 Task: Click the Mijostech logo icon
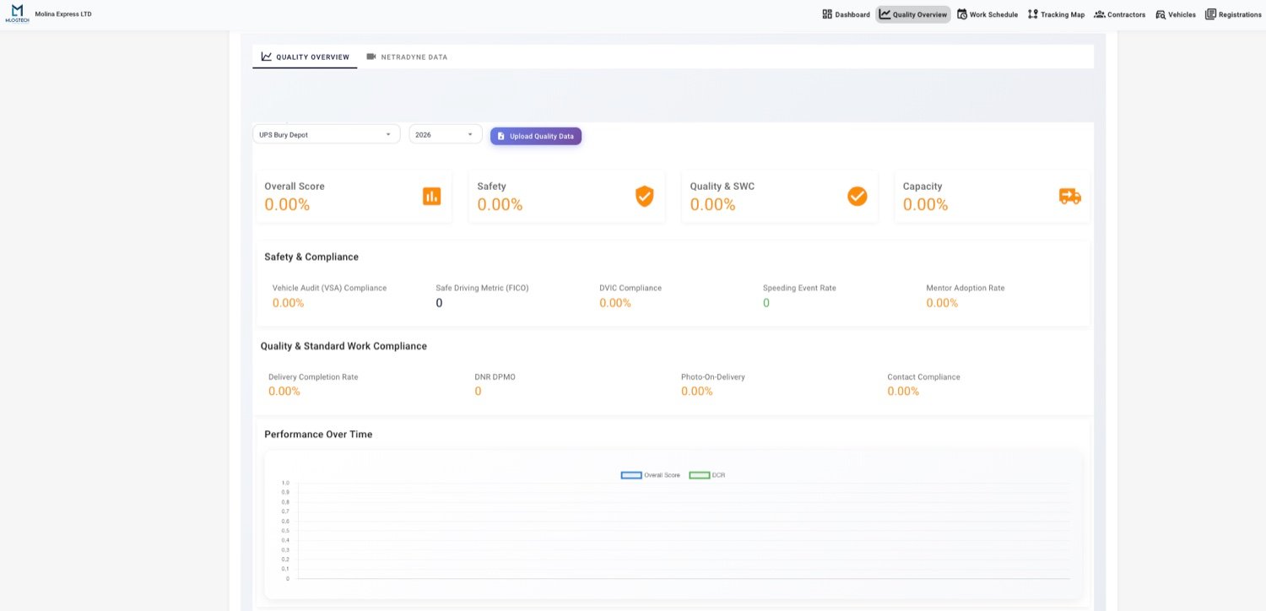[x=17, y=13]
